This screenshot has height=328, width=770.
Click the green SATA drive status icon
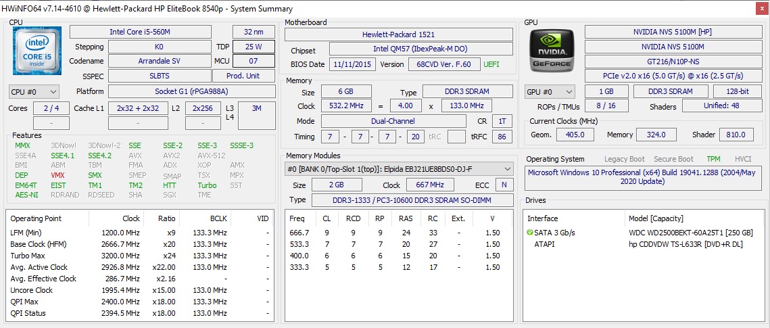pos(529,232)
